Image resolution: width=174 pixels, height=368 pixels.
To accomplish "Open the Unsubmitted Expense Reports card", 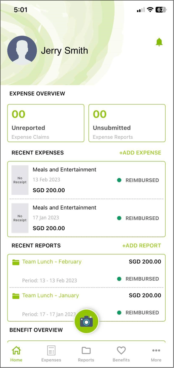I will point(127,123).
